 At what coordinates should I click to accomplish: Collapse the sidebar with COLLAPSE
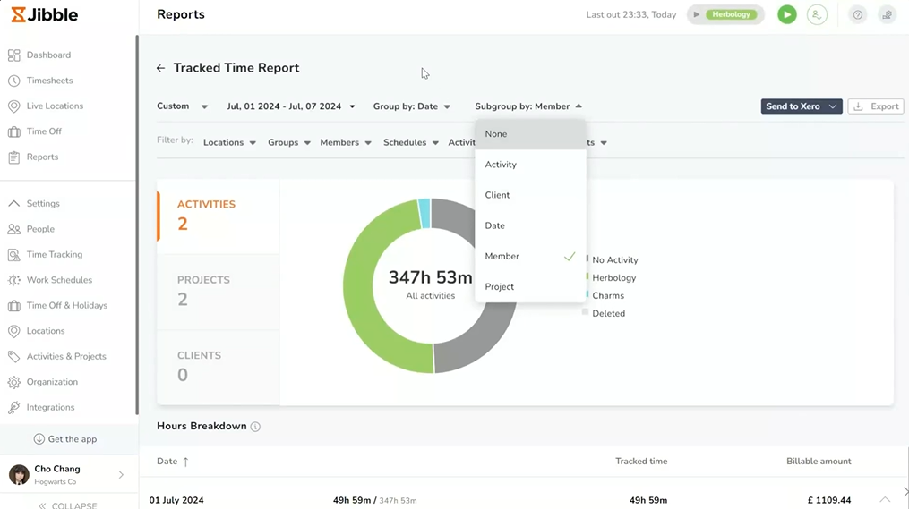tap(67, 505)
